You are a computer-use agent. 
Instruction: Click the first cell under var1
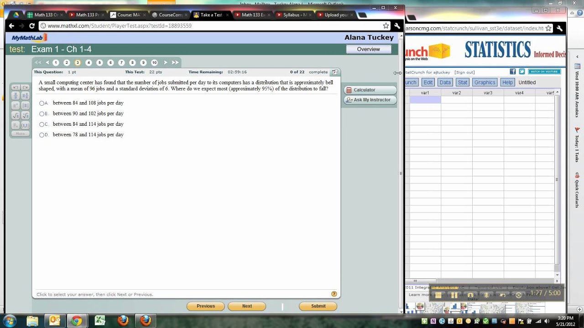coord(425,100)
